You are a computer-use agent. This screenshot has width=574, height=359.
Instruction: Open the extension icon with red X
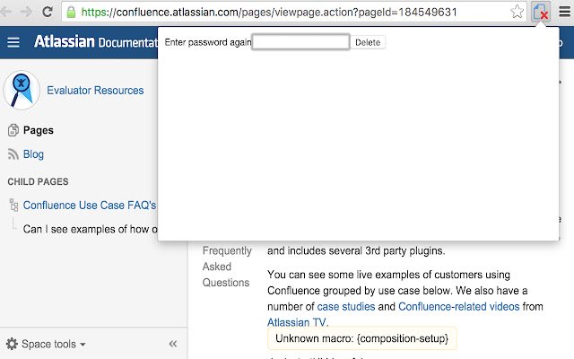click(x=541, y=12)
